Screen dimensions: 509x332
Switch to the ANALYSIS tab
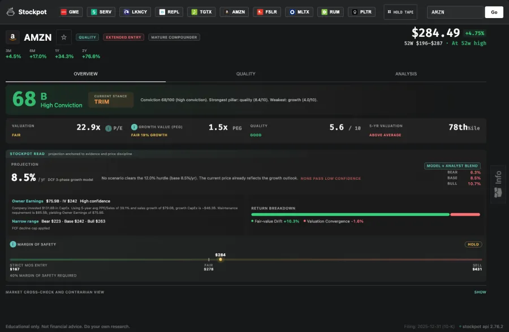click(406, 74)
